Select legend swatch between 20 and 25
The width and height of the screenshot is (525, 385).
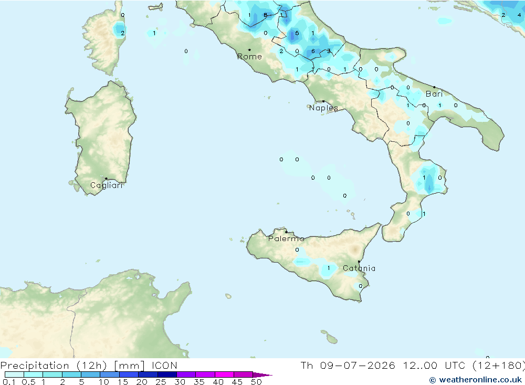tap(148, 374)
